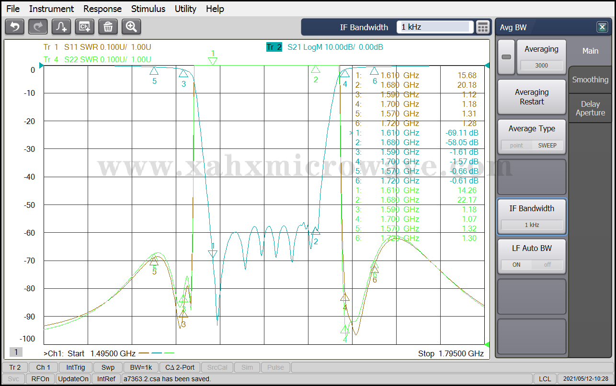Toggle Average Type point/SWEEP

tap(532, 136)
